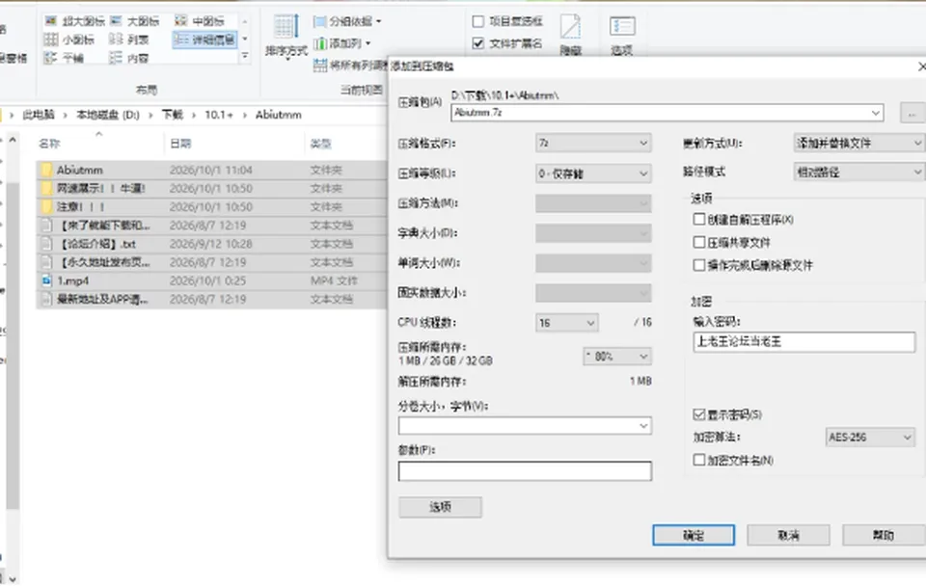Image resolution: width=926 pixels, height=586 pixels.
Task: Tick 操作完成后删除源文件 checkbox
Action: pyautogui.click(x=699, y=265)
